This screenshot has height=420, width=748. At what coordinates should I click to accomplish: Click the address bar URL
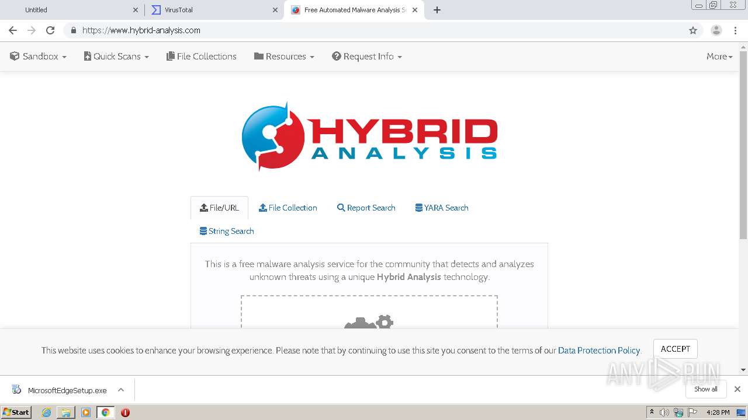(x=141, y=30)
